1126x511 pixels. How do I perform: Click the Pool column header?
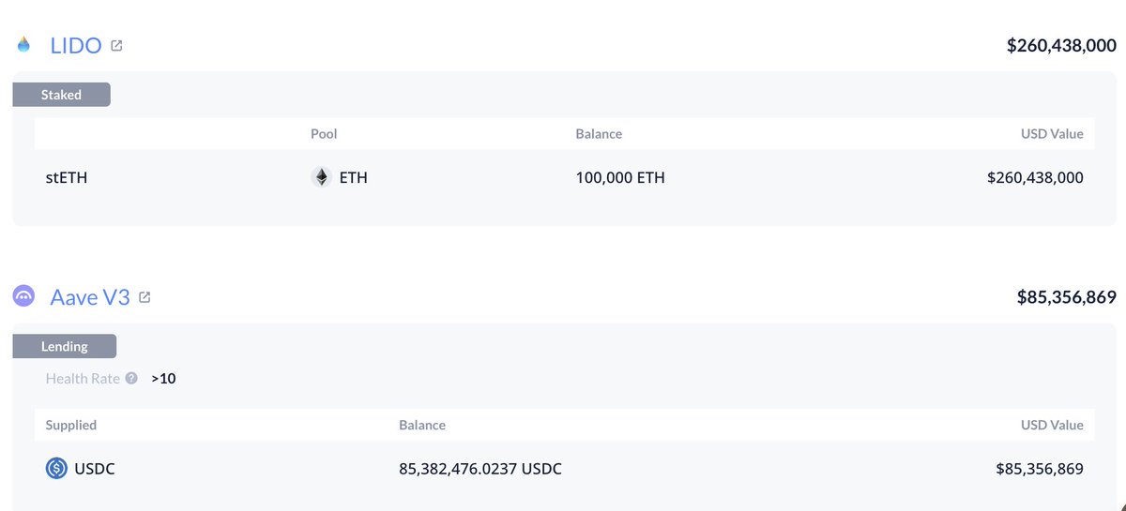pyautogui.click(x=324, y=134)
